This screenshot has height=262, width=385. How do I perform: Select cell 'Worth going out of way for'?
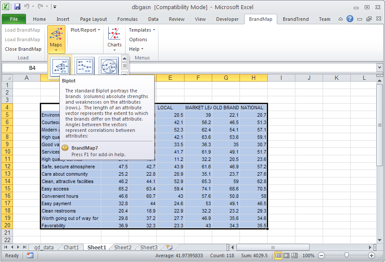(x=71, y=218)
